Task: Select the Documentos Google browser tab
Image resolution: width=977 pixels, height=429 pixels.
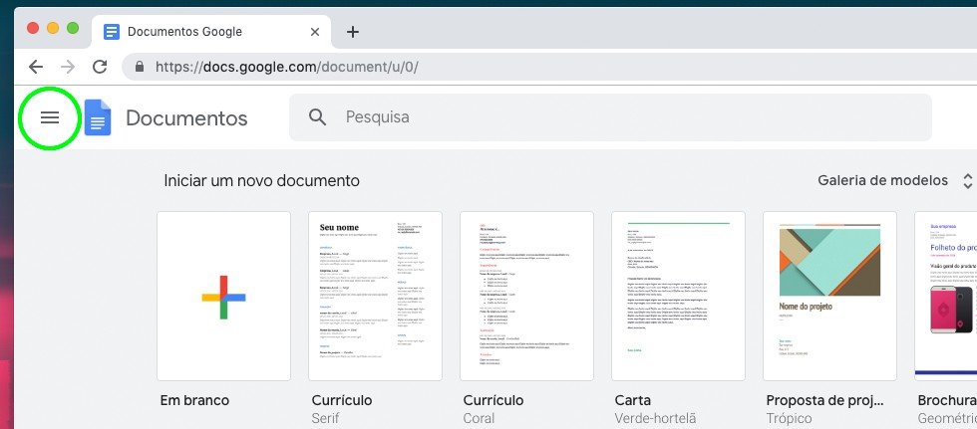Action: click(x=211, y=32)
